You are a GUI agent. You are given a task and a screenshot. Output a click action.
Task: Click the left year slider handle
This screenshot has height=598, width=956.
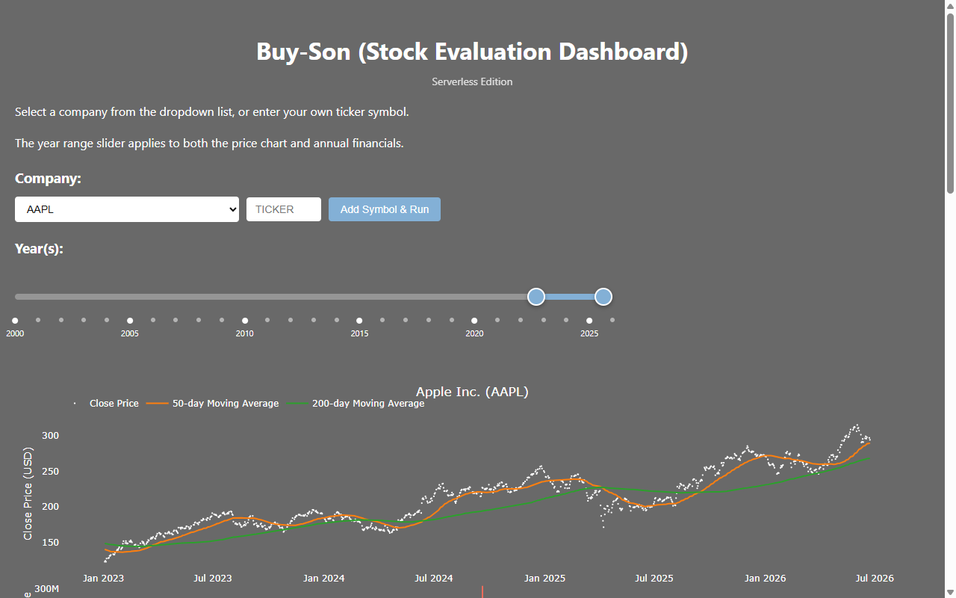point(536,297)
